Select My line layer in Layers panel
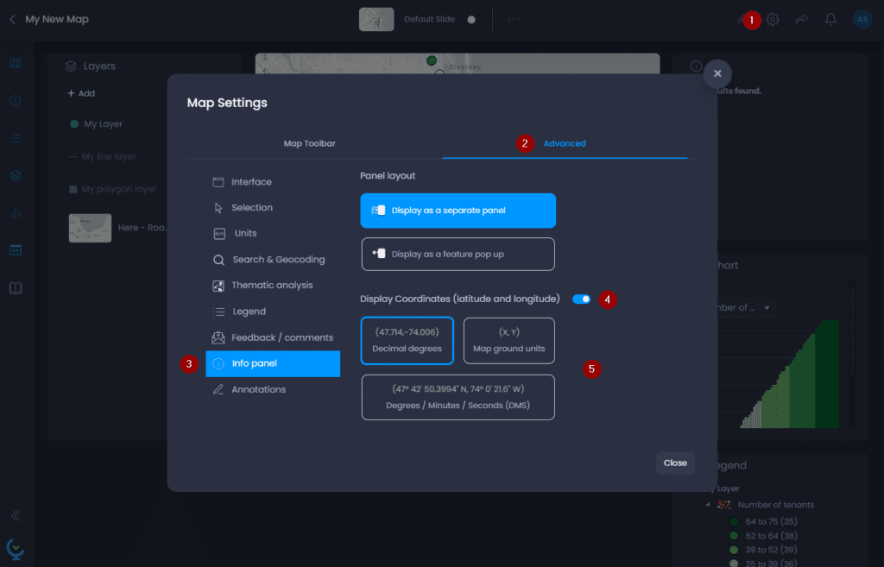This screenshot has width=884, height=567. pyautogui.click(x=108, y=157)
